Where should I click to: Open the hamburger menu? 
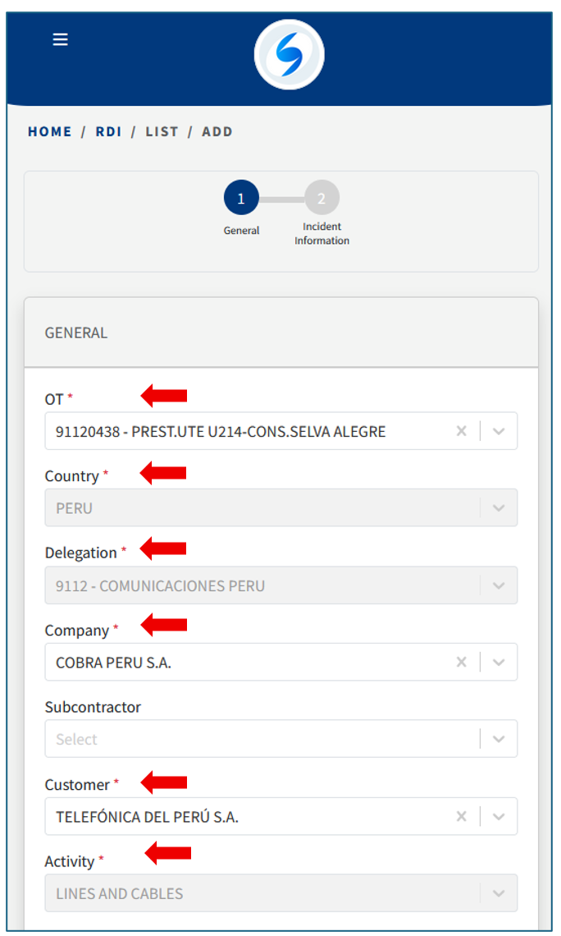[60, 39]
